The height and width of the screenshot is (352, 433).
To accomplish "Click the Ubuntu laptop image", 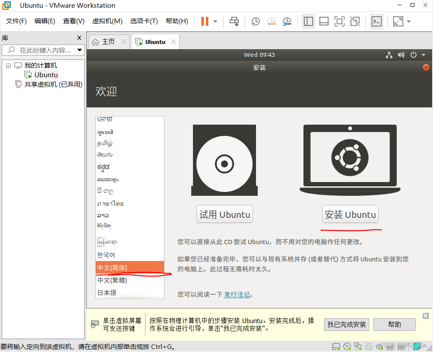I will click(350, 160).
